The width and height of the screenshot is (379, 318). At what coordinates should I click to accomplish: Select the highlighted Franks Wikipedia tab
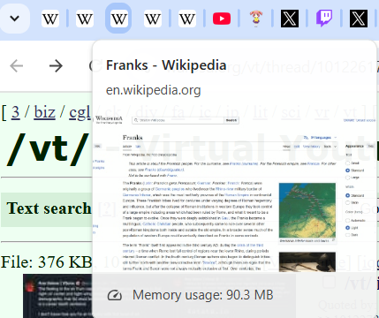point(118,19)
